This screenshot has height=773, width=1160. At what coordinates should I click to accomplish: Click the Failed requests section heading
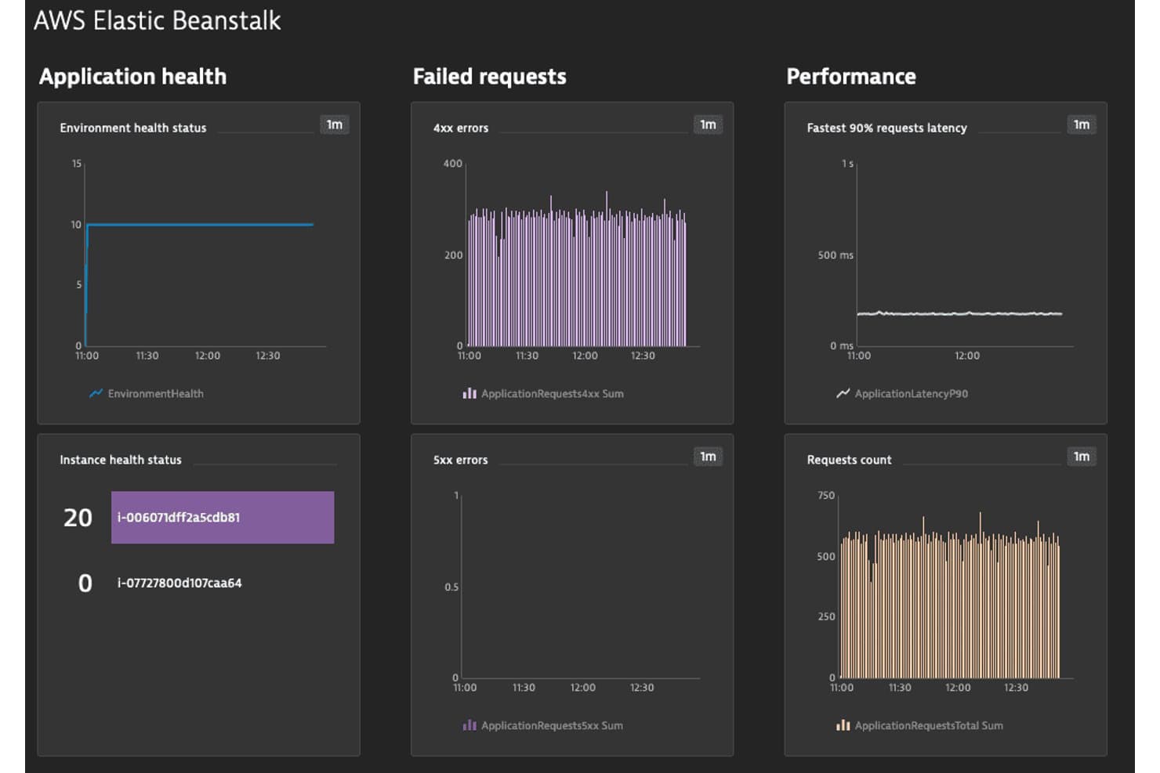point(490,76)
